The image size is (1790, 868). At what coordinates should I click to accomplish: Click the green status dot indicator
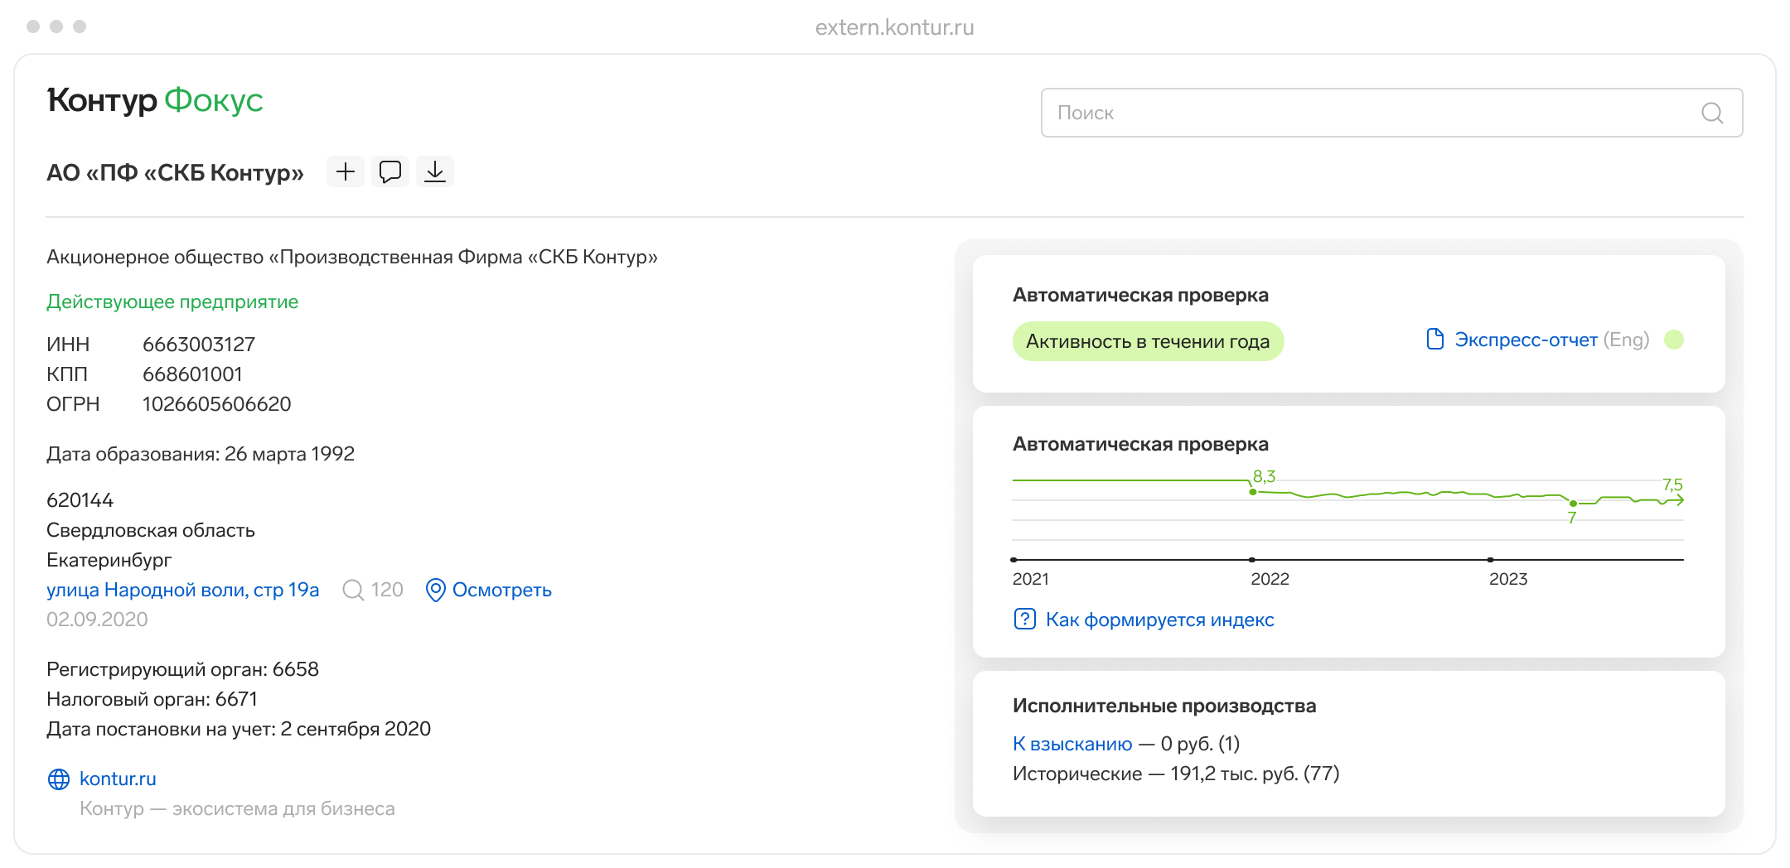1674,340
